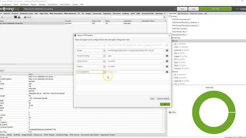Open the Mode menu
The height and width of the screenshot is (138, 246).
click(16, 4)
